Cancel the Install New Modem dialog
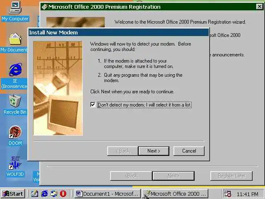This screenshot has height=199, width=265. coord(189,151)
